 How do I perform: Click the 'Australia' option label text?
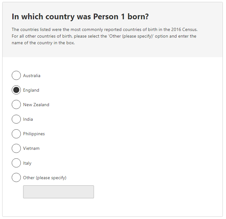pos(32,76)
